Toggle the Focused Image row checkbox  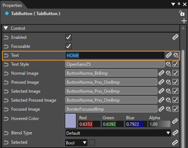pyautogui.click(x=175, y=109)
